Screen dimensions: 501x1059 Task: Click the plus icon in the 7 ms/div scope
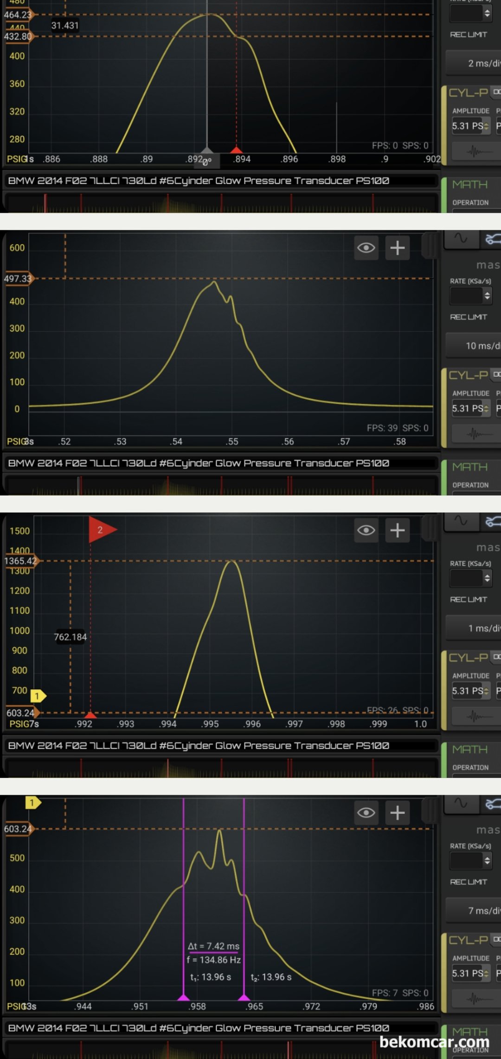point(398,812)
